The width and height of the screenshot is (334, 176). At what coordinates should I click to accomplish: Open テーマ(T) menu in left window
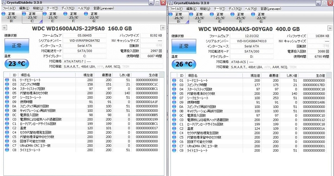(x=52, y=8)
